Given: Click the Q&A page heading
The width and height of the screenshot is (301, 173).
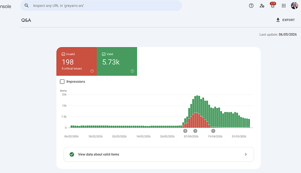Looking at the screenshot, I should [26, 20].
